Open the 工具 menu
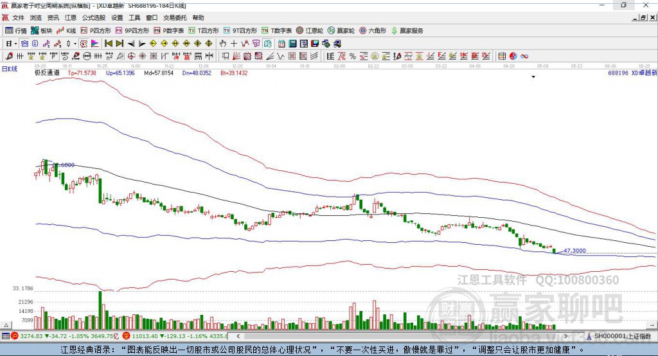This screenshot has height=356, width=658. click(x=134, y=17)
